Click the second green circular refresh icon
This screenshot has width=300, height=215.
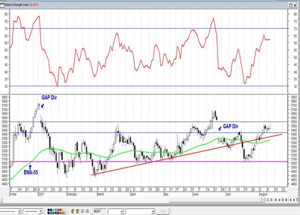(77, 211)
